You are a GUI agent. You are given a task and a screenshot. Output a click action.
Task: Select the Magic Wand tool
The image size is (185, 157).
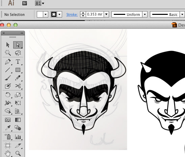(x=8, y=53)
